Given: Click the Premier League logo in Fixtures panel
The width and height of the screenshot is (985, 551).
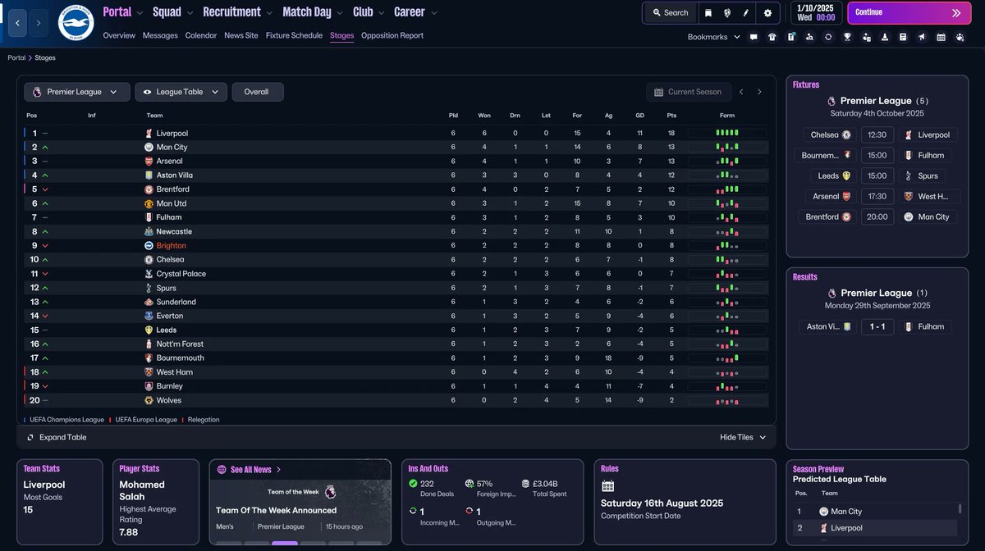Looking at the screenshot, I should coord(832,101).
